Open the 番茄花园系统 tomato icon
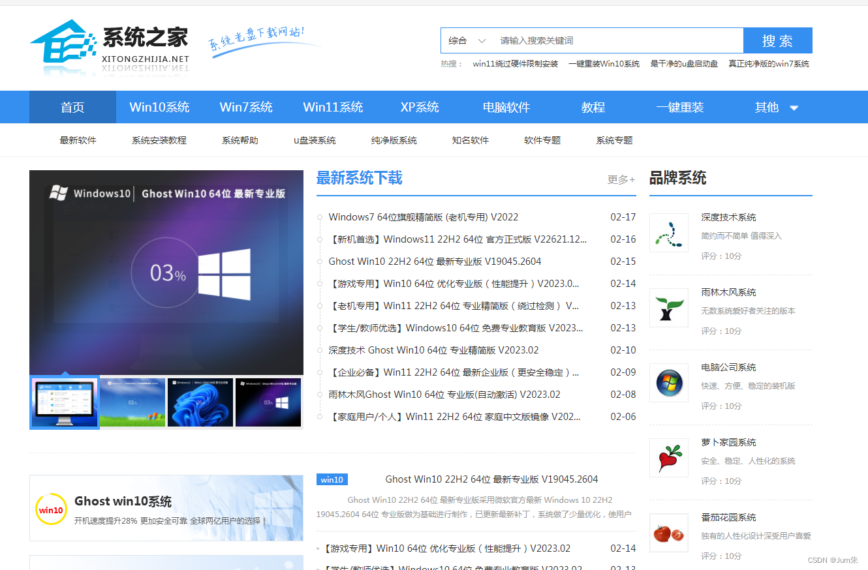 (x=669, y=533)
